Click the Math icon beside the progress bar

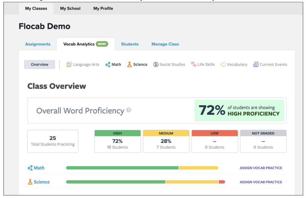30,168
